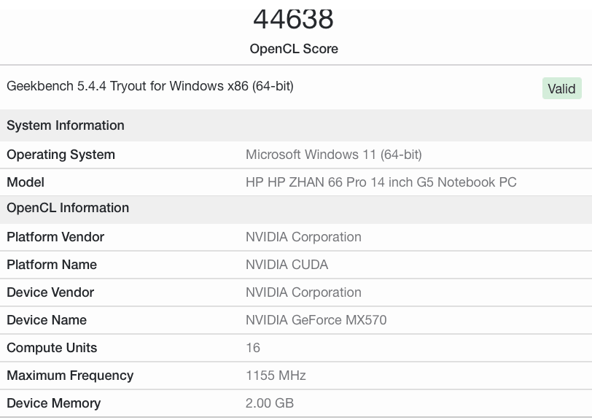Click the 2.00 GB device memory value
Viewport: 592px width, 420px height.
pos(270,403)
